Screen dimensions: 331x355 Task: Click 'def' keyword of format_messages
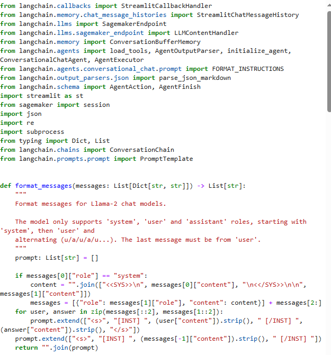[6, 186]
